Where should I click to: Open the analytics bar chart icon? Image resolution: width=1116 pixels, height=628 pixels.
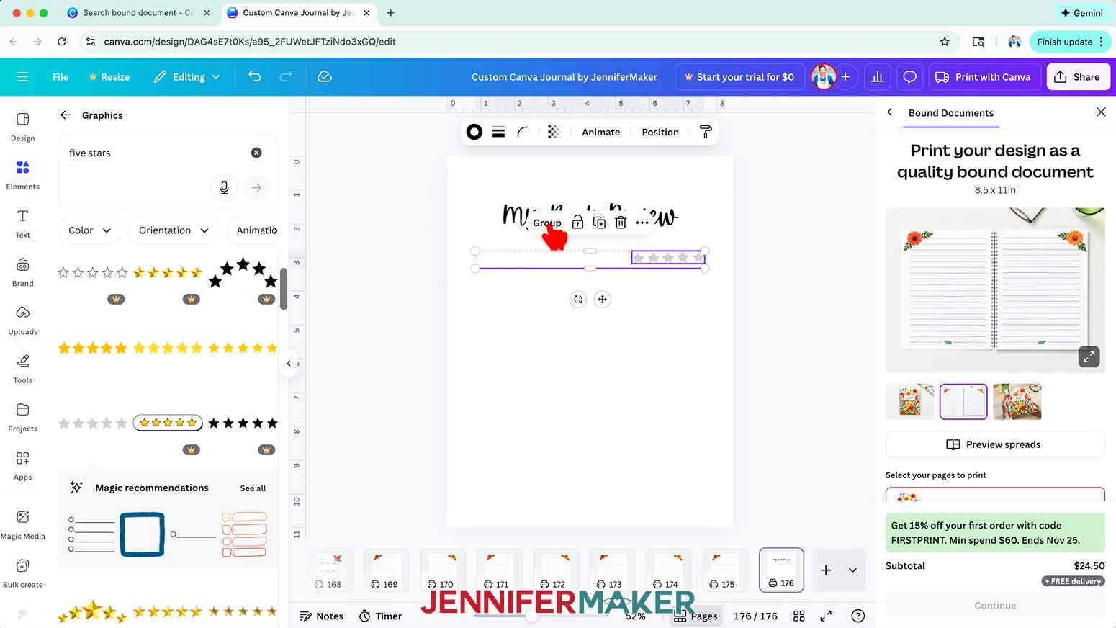pos(877,76)
